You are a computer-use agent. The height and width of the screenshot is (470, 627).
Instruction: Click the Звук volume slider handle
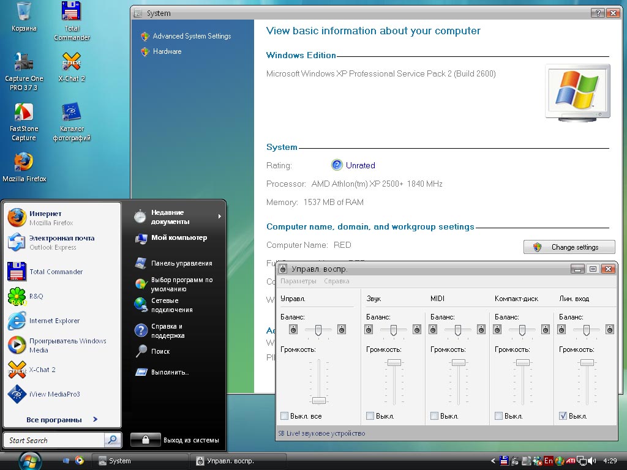tap(394, 362)
